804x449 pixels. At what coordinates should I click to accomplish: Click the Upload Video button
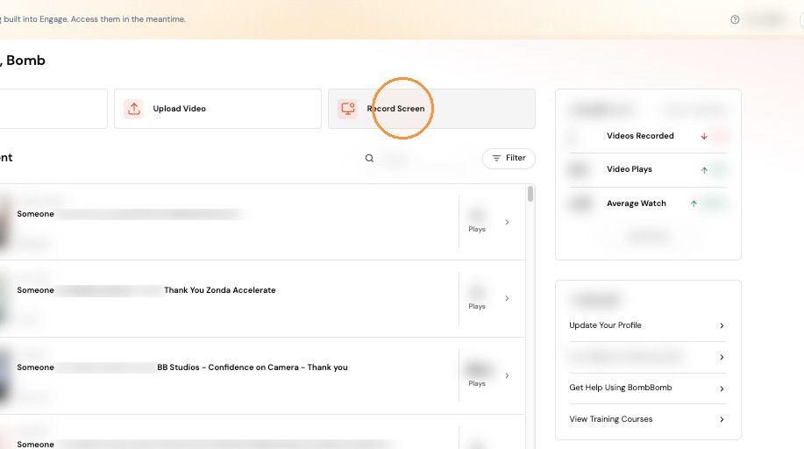tap(218, 109)
